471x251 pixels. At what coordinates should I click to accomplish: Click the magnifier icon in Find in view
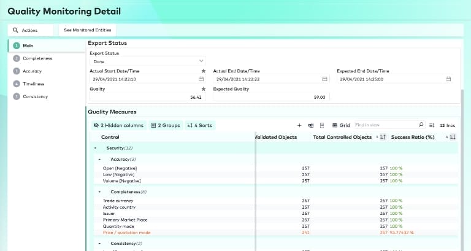tap(421, 125)
